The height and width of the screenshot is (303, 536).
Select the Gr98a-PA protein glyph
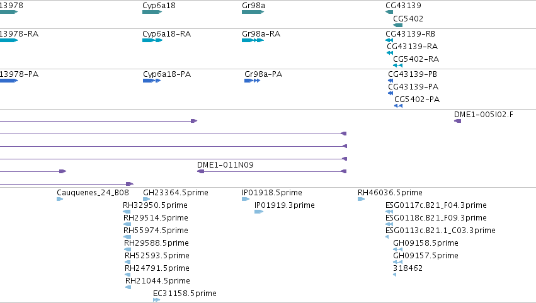click(253, 81)
